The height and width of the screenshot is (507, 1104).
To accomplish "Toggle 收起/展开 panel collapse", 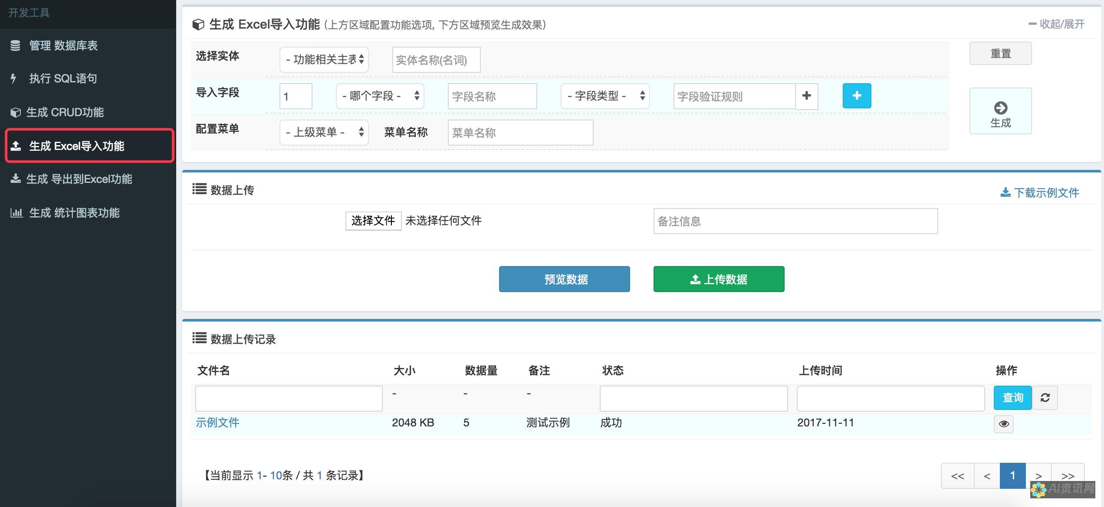I will [1056, 24].
